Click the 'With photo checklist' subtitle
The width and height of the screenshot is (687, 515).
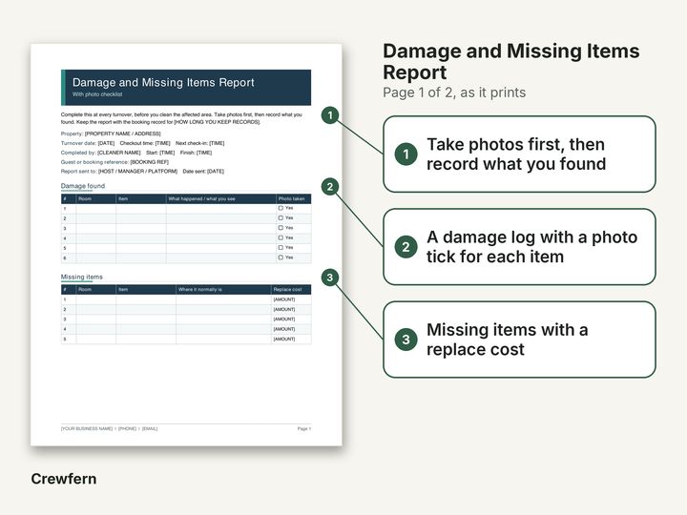pos(97,94)
